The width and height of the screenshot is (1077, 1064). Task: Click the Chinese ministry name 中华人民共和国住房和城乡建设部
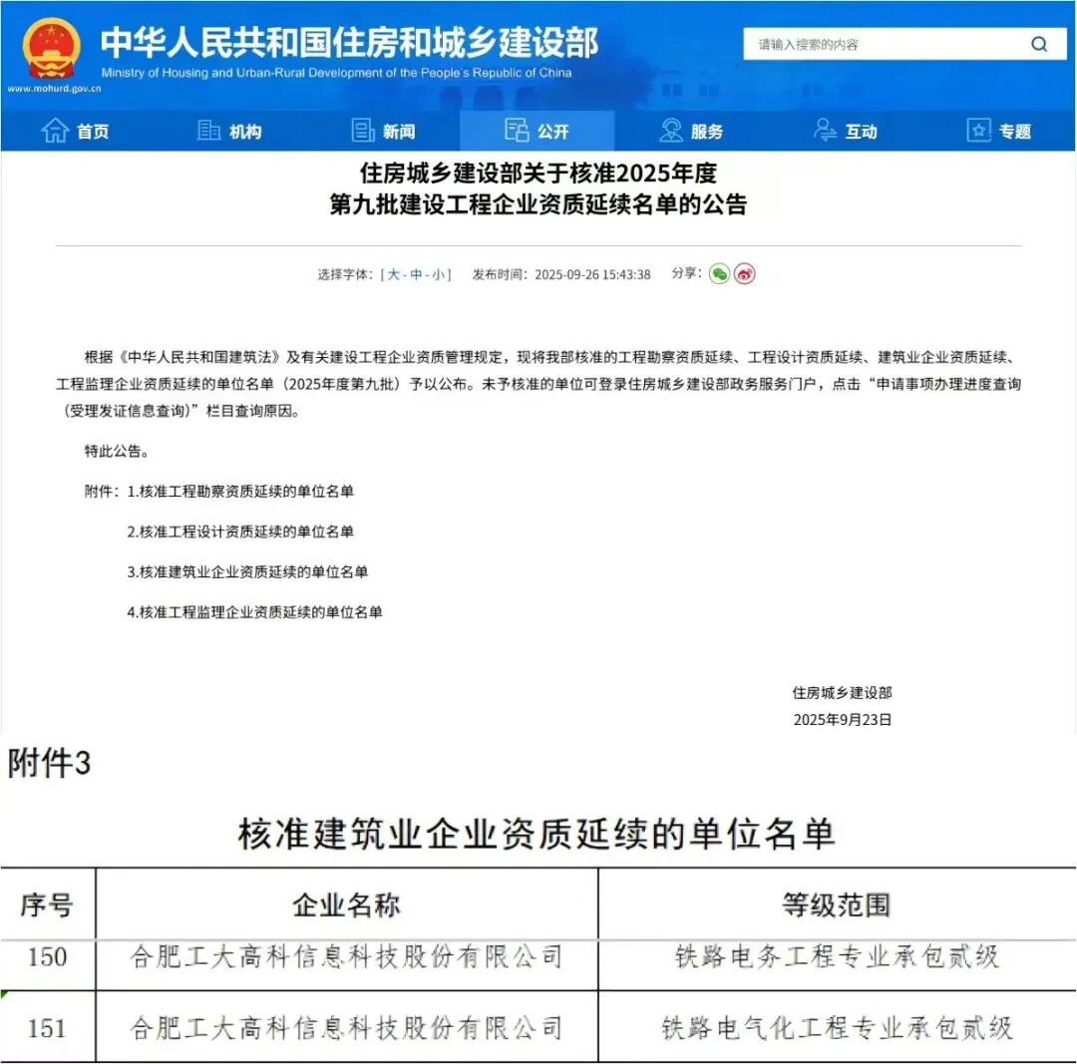[350, 43]
